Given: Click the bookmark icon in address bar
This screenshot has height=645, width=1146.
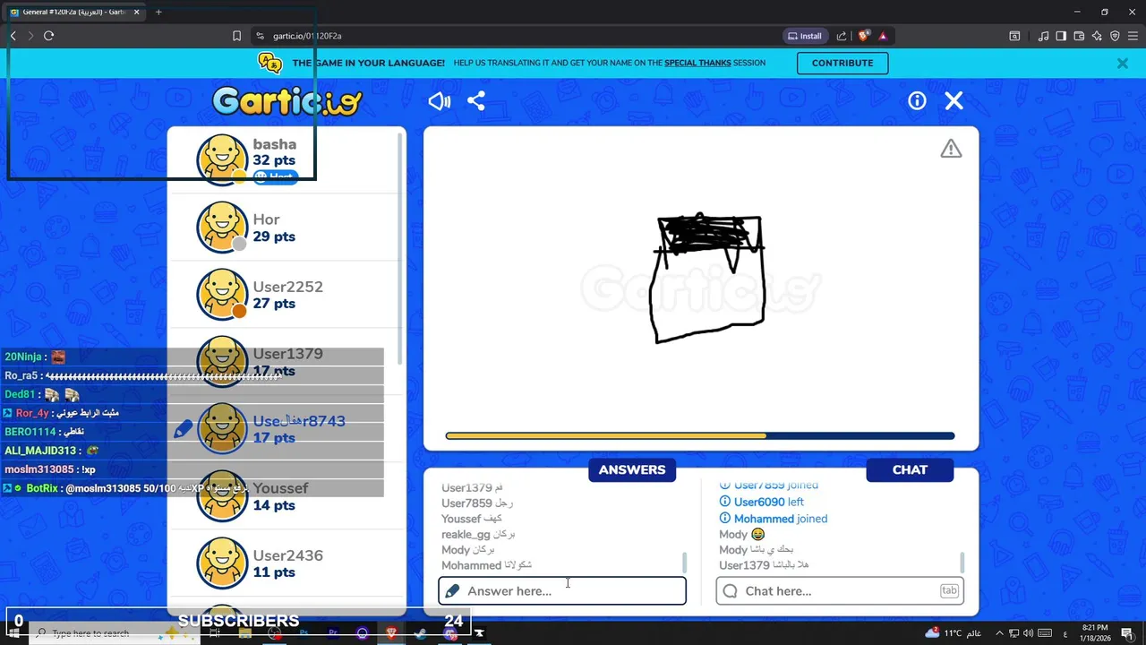Looking at the screenshot, I should tap(236, 36).
